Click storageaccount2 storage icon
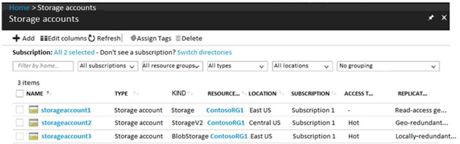This screenshot has height=144, width=460. (x=33, y=123)
